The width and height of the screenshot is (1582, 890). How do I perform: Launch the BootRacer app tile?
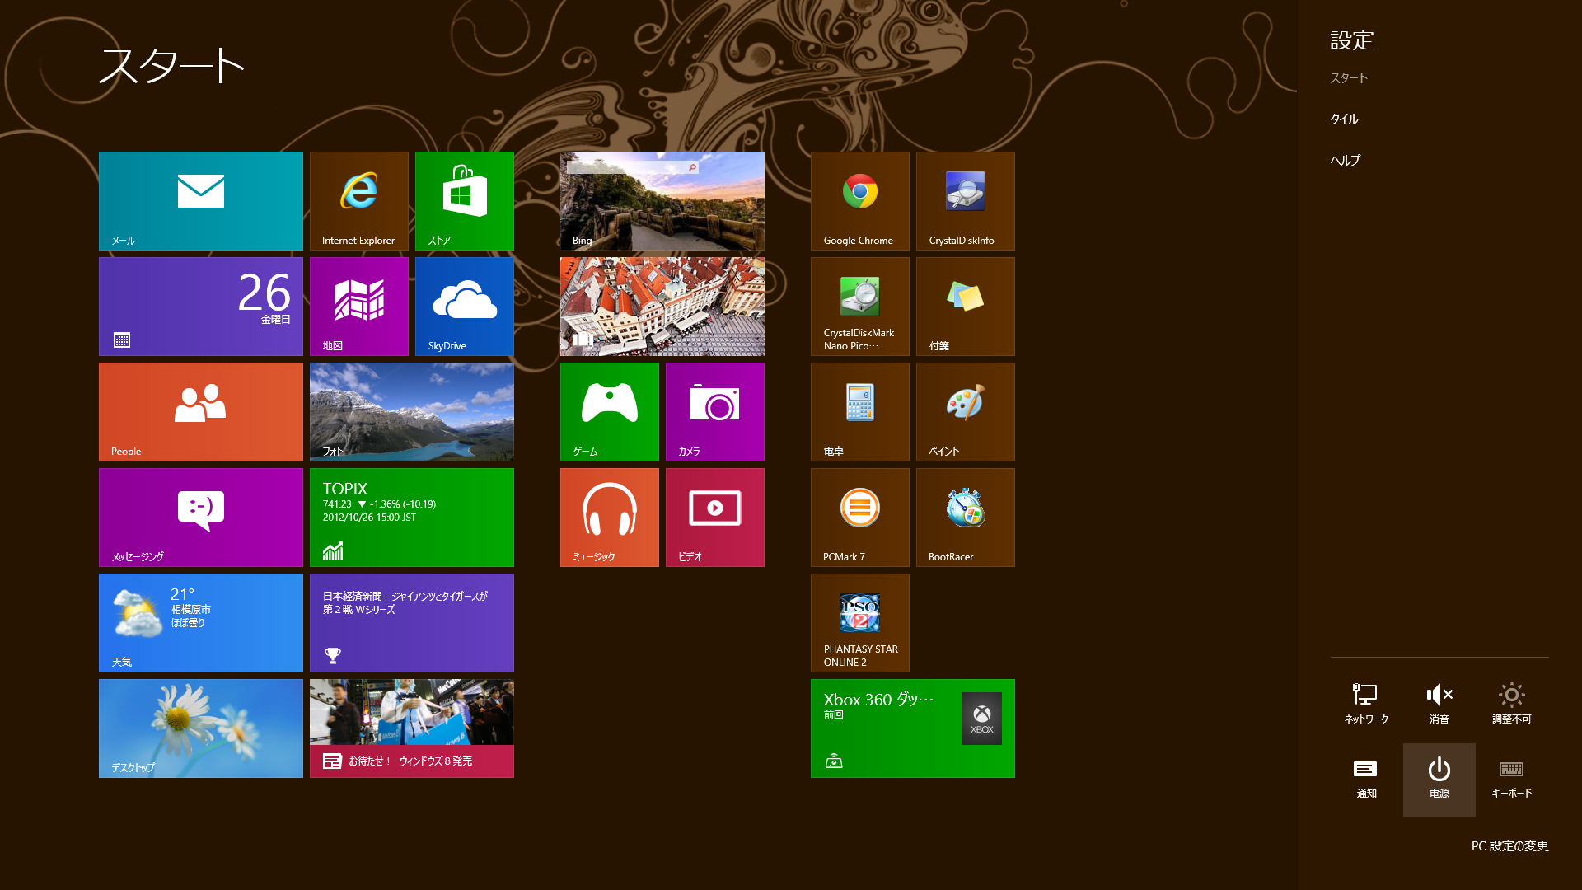(x=965, y=517)
